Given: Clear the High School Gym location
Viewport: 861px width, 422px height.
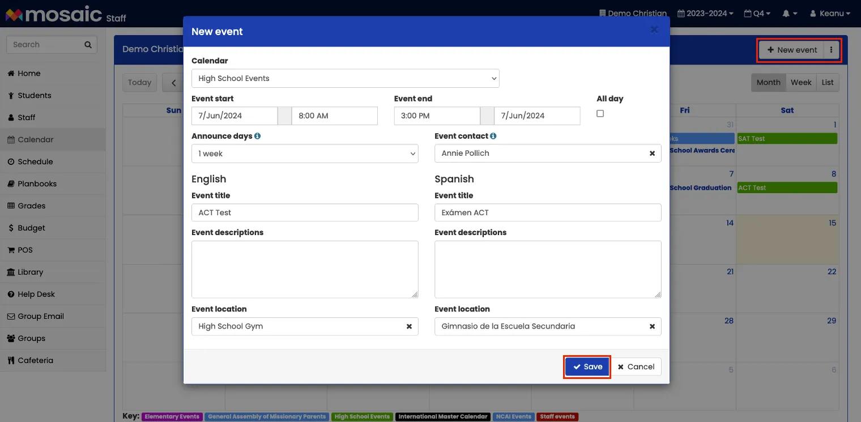Looking at the screenshot, I should (409, 326).
